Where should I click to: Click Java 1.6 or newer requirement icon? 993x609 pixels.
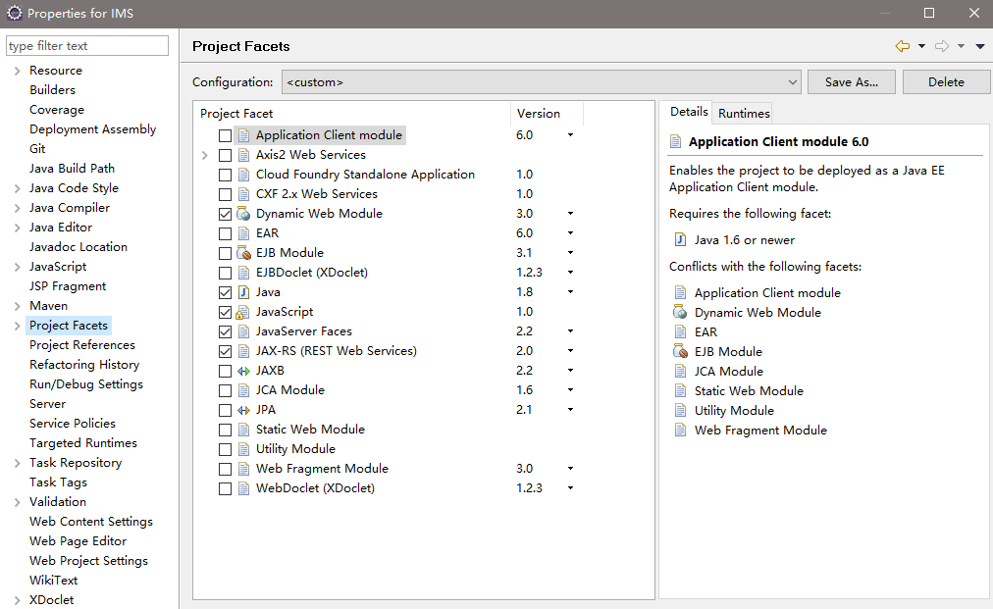(x=680, y=240)
